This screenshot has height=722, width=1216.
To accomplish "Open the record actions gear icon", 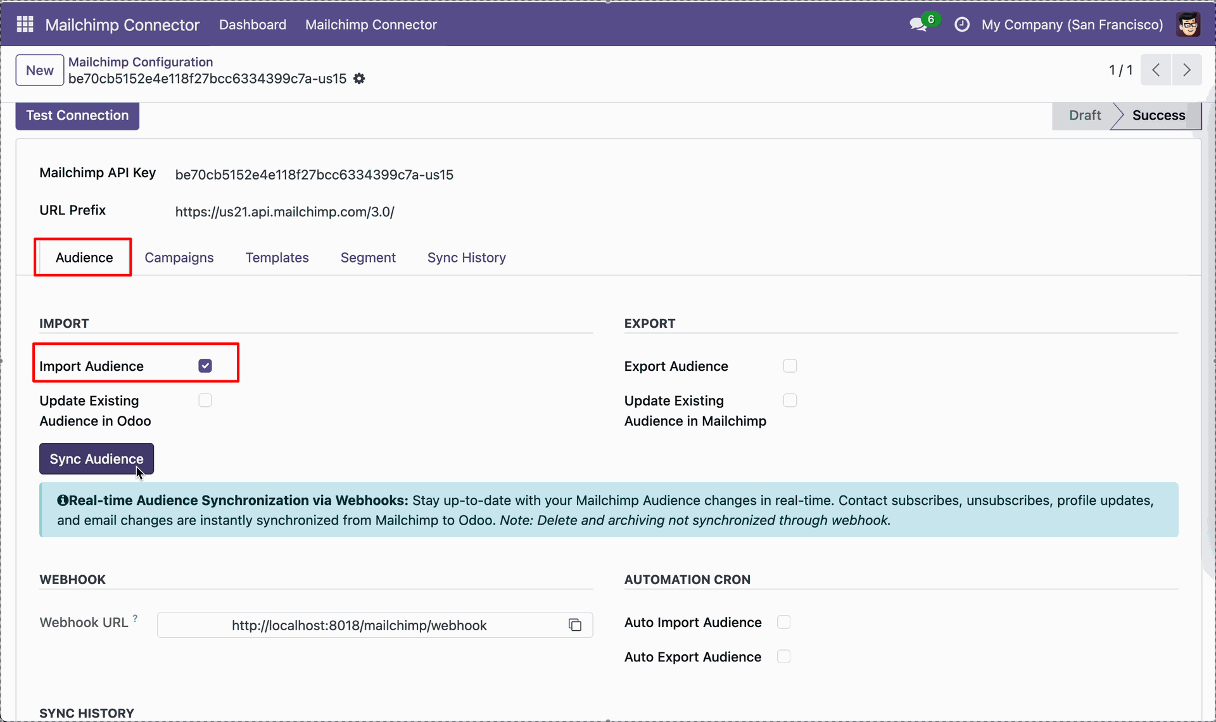I will pos(359,78).
